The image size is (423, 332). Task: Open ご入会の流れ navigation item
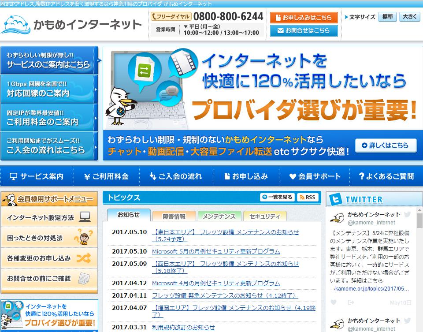176,176
